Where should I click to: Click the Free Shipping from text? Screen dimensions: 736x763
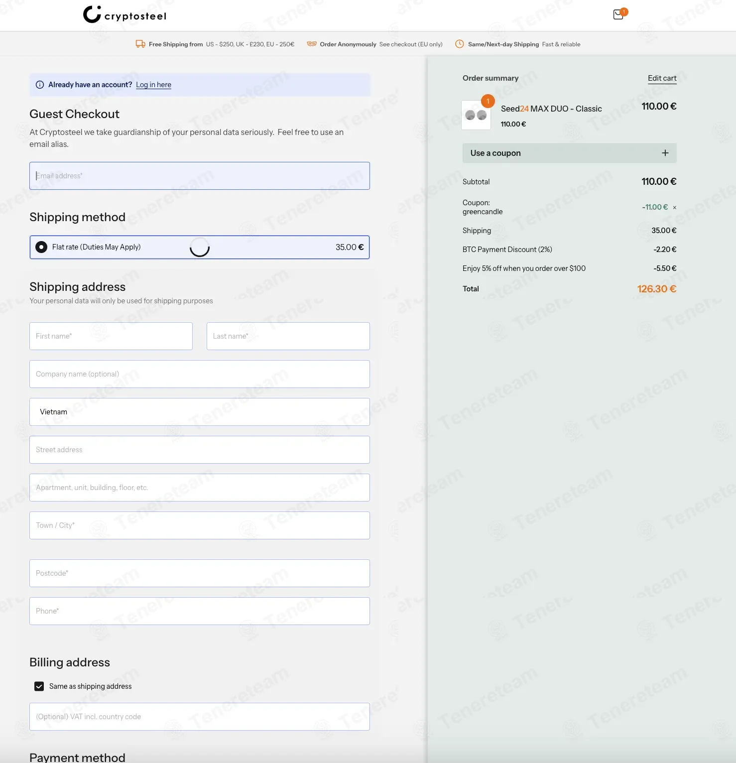(176, 44)
